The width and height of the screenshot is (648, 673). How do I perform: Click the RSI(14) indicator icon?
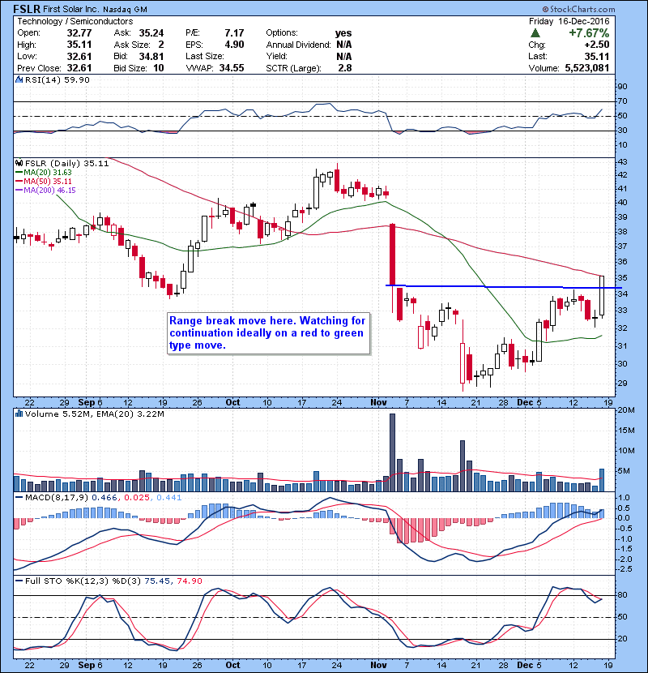(x=19, y=79)
